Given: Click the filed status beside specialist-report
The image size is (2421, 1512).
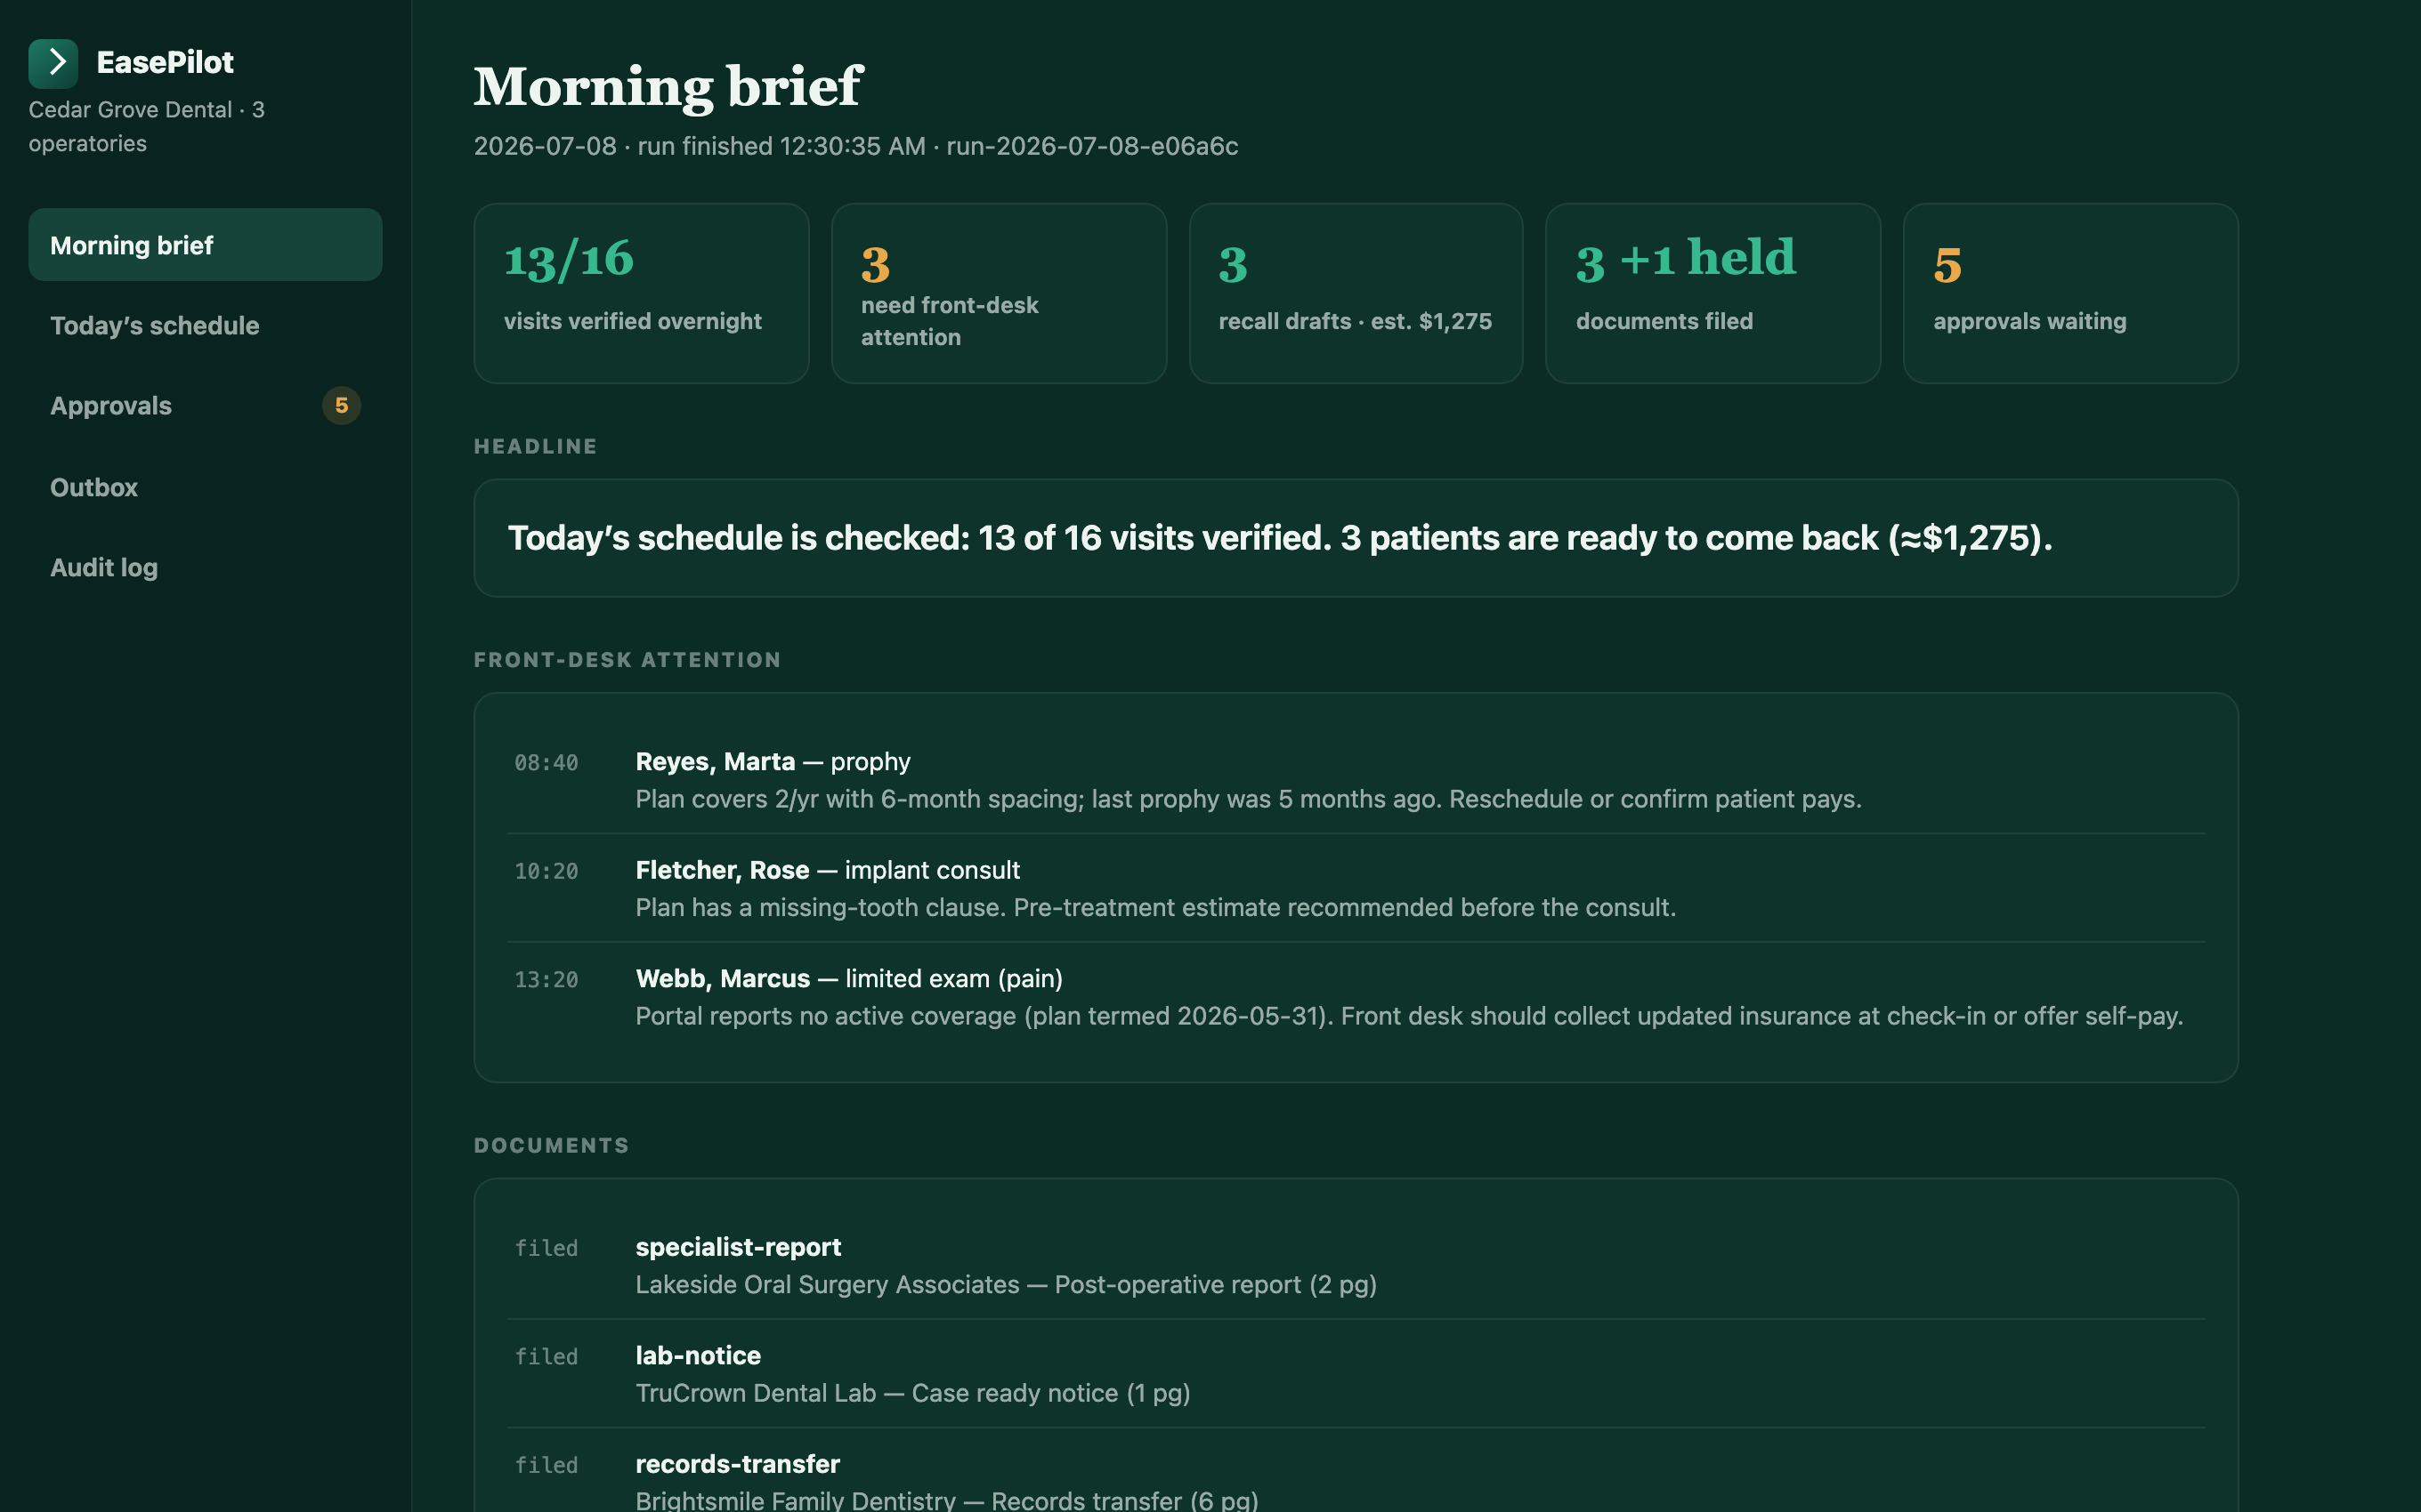Looking at the screenshot, I should coord(547,1248).
